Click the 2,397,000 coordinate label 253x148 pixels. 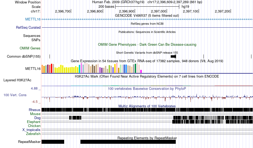click(159, 11)
